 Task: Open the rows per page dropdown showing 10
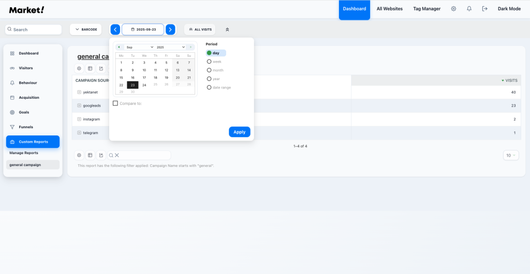click(x=510, y=155)
